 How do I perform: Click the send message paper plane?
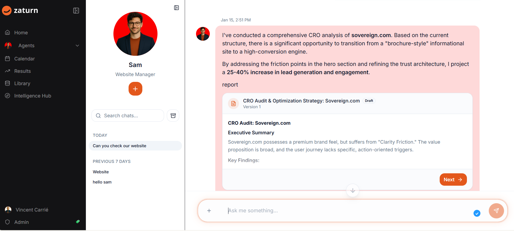pyautogui.click(x=496, y=211)
